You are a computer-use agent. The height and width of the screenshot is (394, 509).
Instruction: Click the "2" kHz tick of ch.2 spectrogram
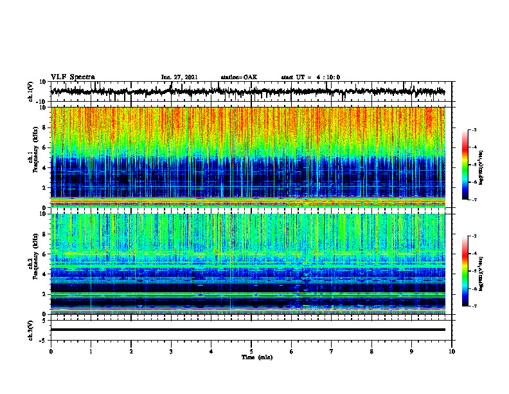[45, 294]
